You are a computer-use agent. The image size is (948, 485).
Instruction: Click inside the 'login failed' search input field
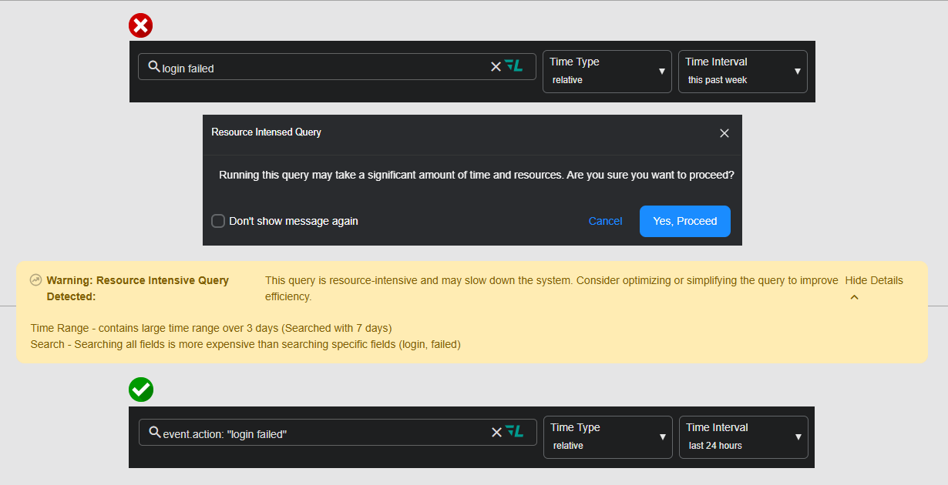(x=308, y=66)
